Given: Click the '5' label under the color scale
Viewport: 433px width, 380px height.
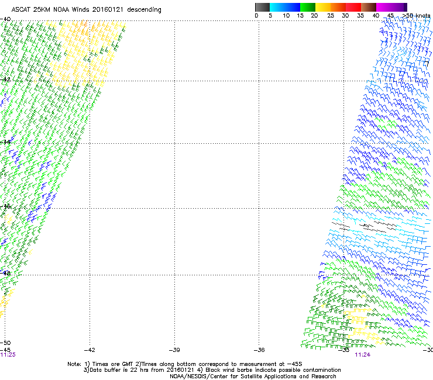Looking at the screenshot, I should click(x=270, y=16).
